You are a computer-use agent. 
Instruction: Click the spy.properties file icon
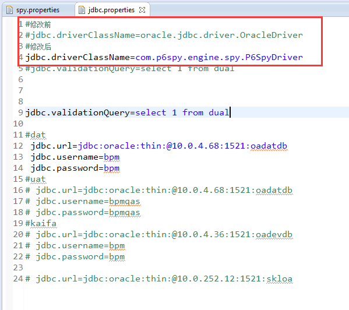[x=9, y=10]
